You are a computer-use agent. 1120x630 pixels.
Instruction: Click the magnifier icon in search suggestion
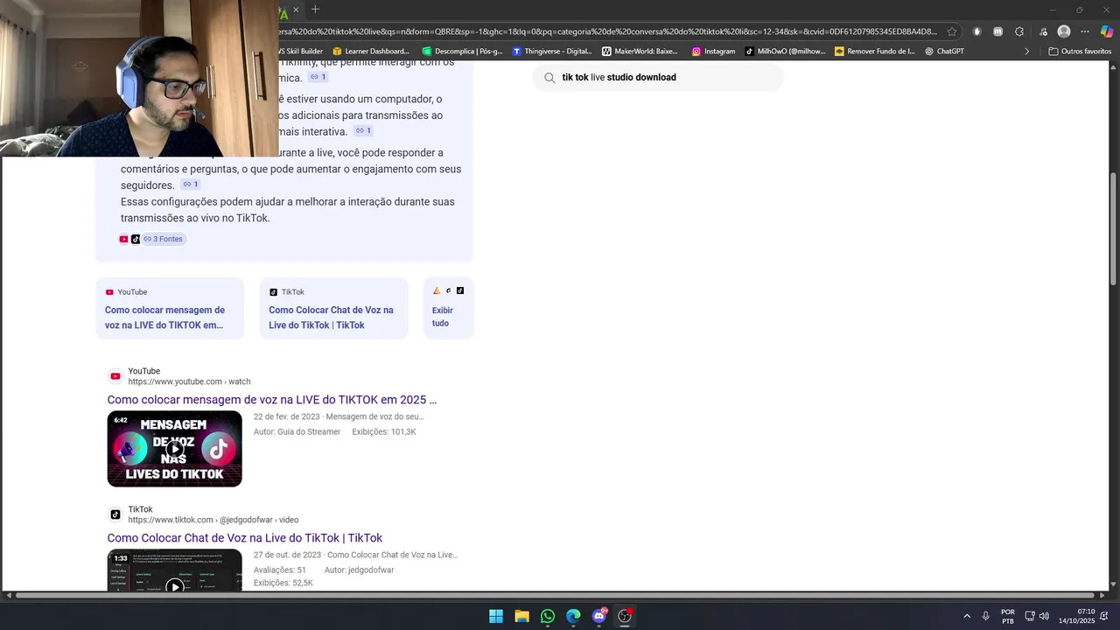pos(549,78)
